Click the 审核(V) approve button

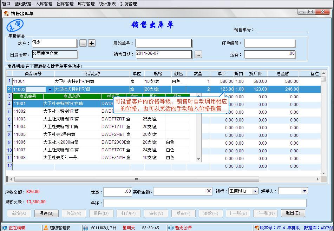point(156,213)
